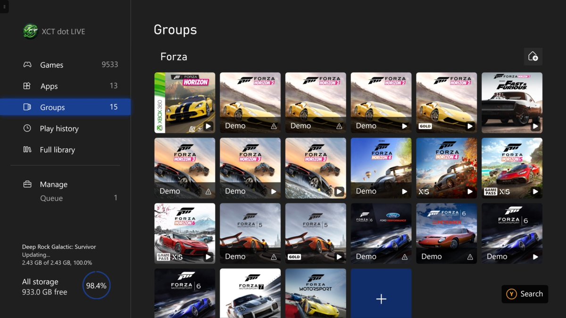Open Forza Motorsport 6 tile in bottom row

[185, 294]
